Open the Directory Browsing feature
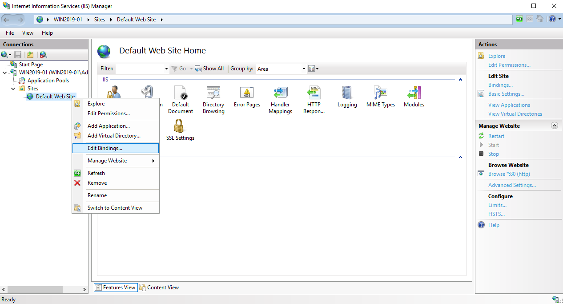The image size is (563, 304). click(x=213, y=93)
